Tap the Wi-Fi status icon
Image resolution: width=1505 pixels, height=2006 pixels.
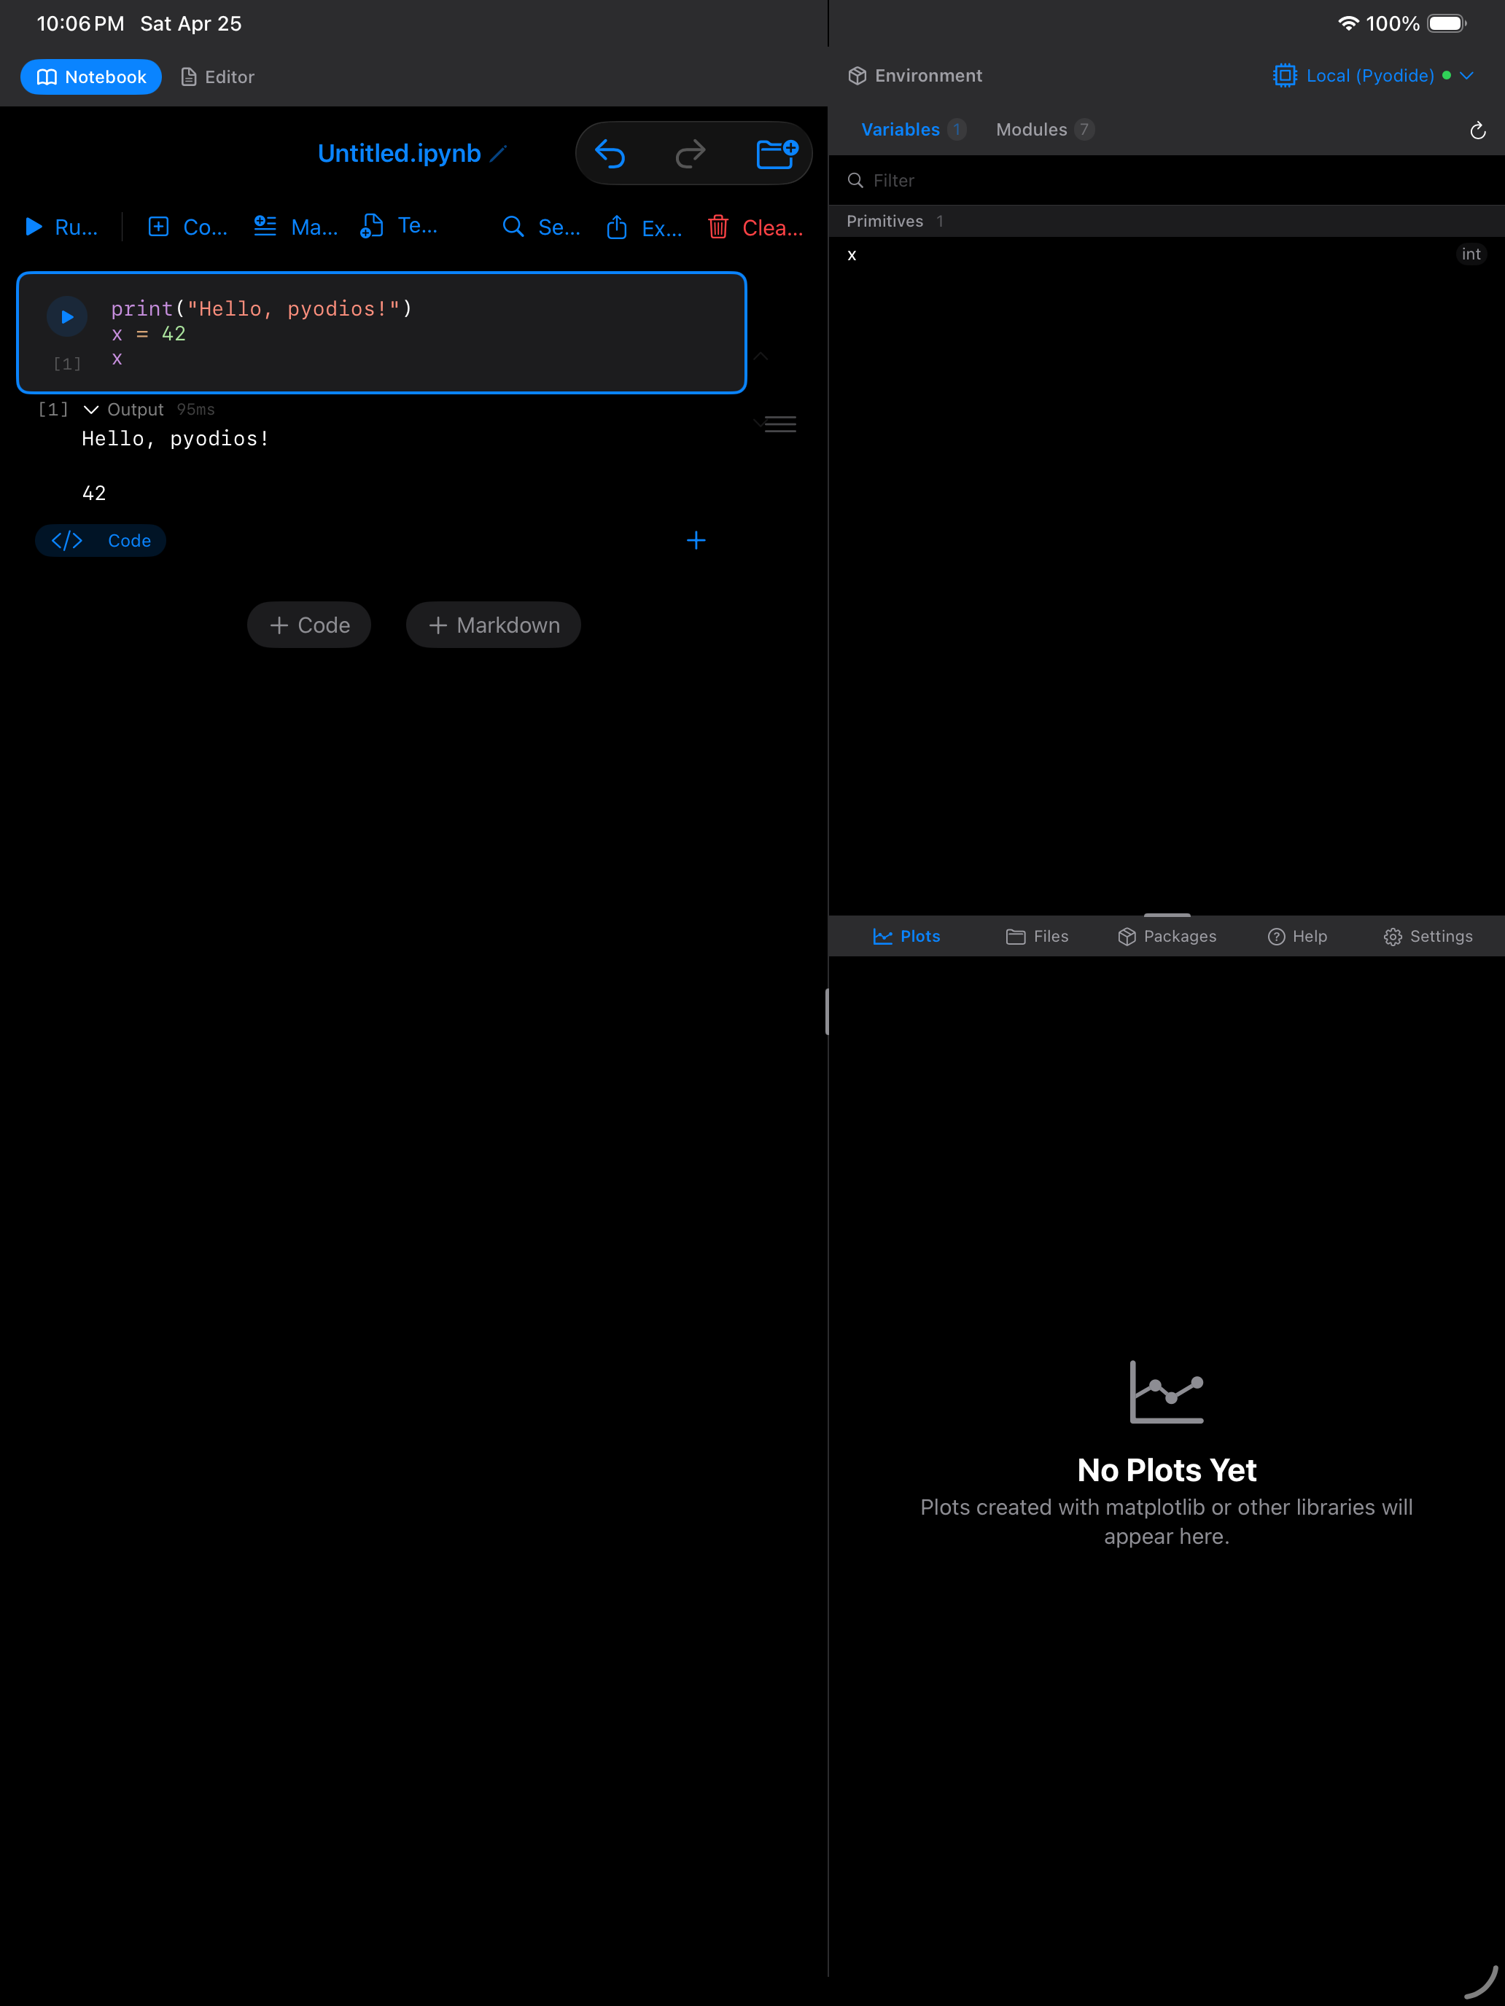(1348, 23)
